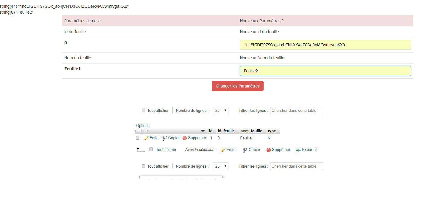447x202 pixels.
Task: Check the Feuille1 row checkbox
Action: [x=138, y=138]
